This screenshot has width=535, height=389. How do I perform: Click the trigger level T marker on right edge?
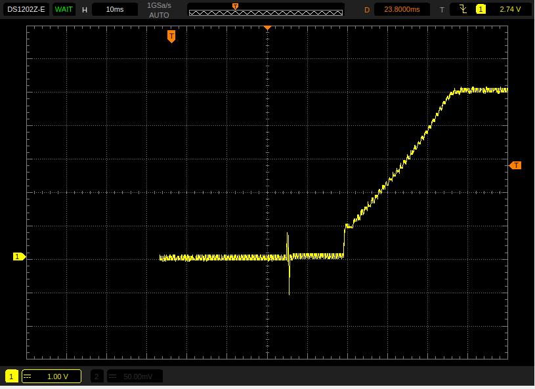515,165
